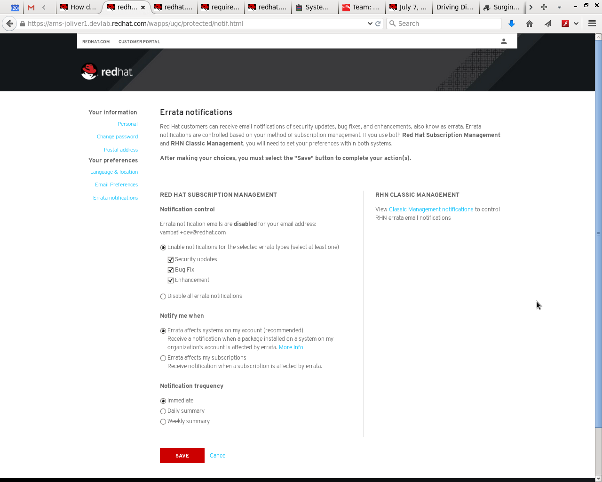Open the tab overflow chevron after Surgin tab

[x=531, y=7]
